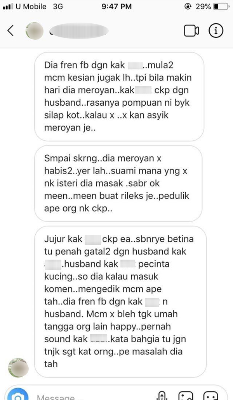Go back using the arrow icon
The width and height of the screenshot is (233, 400).
click(x=10, y=31)
